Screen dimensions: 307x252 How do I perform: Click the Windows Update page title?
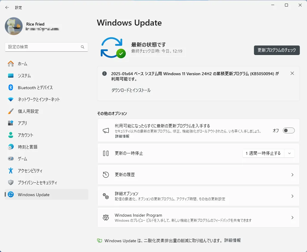pyautogui.click(x=129, y=23)
